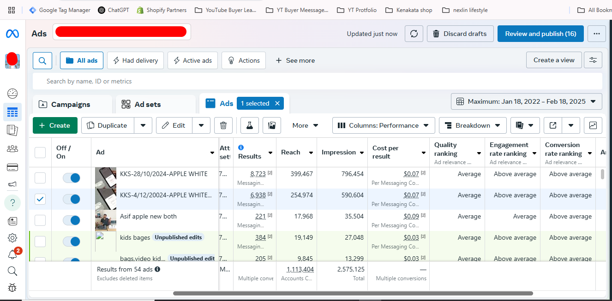The height and width of the screenshot is (301, 612).
Task: Open the Columns: Performance dropdown
Action: click(x=384, y=125)
